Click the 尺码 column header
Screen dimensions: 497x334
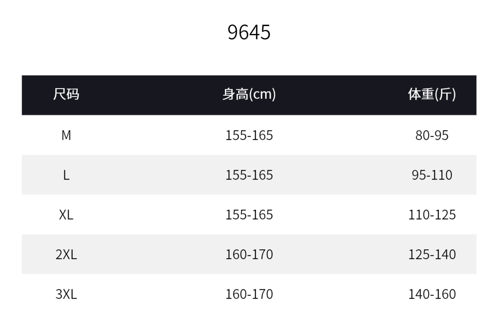pos(66,94)
